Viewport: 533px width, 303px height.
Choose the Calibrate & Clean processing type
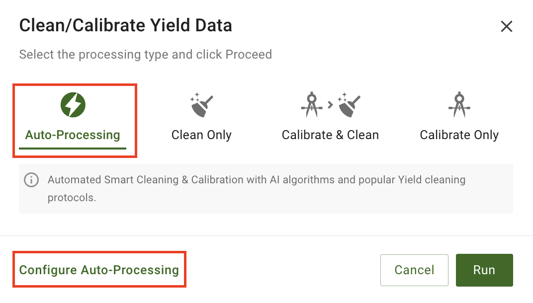pyautogui.click(x=330, y=135)
